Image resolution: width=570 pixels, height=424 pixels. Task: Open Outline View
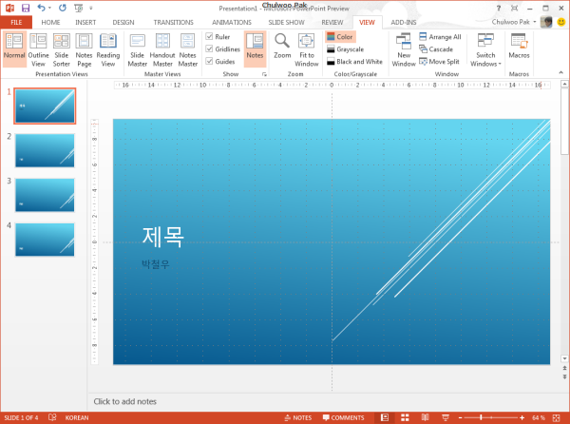tap(38, 49)
